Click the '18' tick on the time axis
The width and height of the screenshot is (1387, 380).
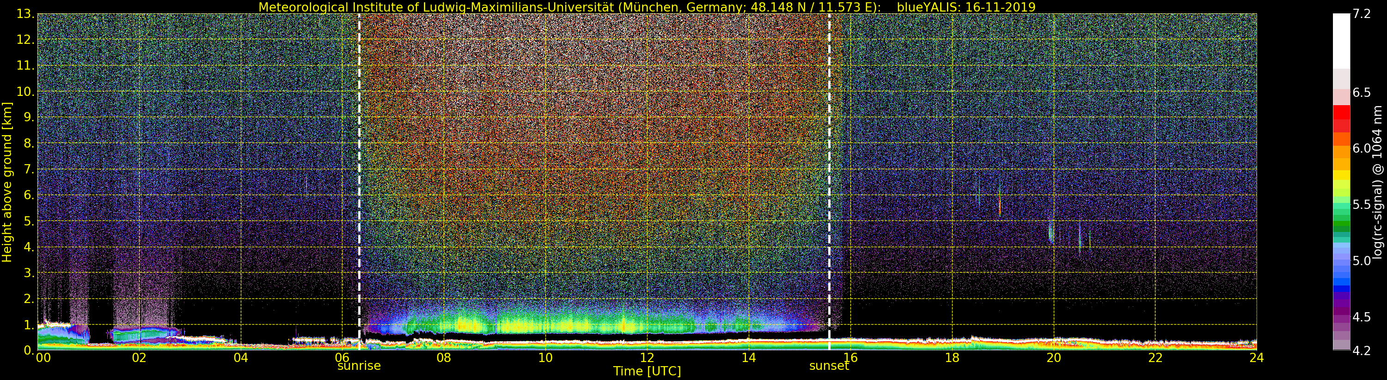pyautogui.click(x=952, y=358)
